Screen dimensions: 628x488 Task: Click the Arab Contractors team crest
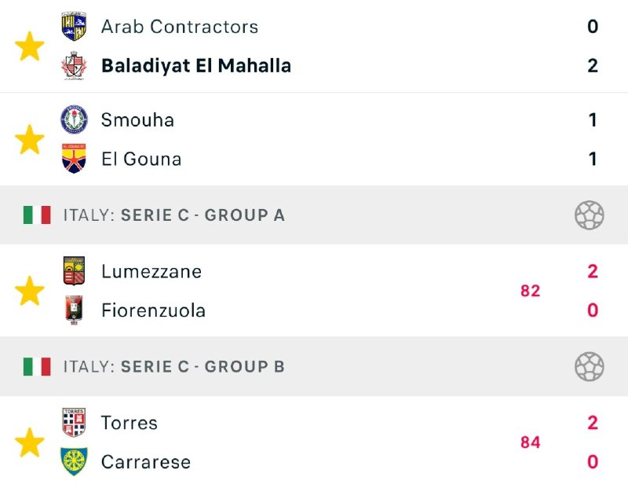click(x=74, y=27)
